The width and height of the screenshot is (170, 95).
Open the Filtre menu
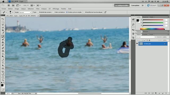point(38,9)
